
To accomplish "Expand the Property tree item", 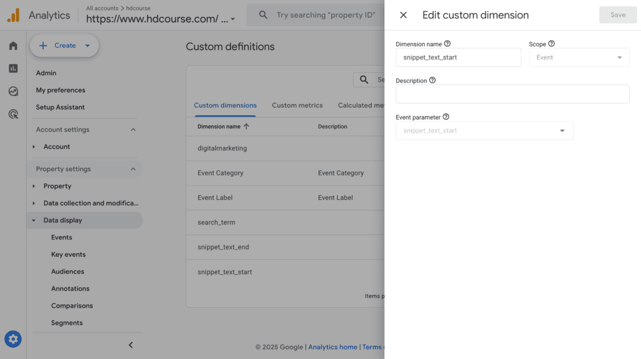I will 34,186.
